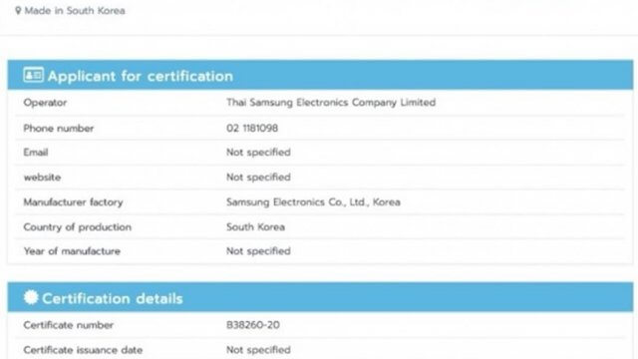Select 'Not specified' in Year of manufacture row

coord(258,251)
